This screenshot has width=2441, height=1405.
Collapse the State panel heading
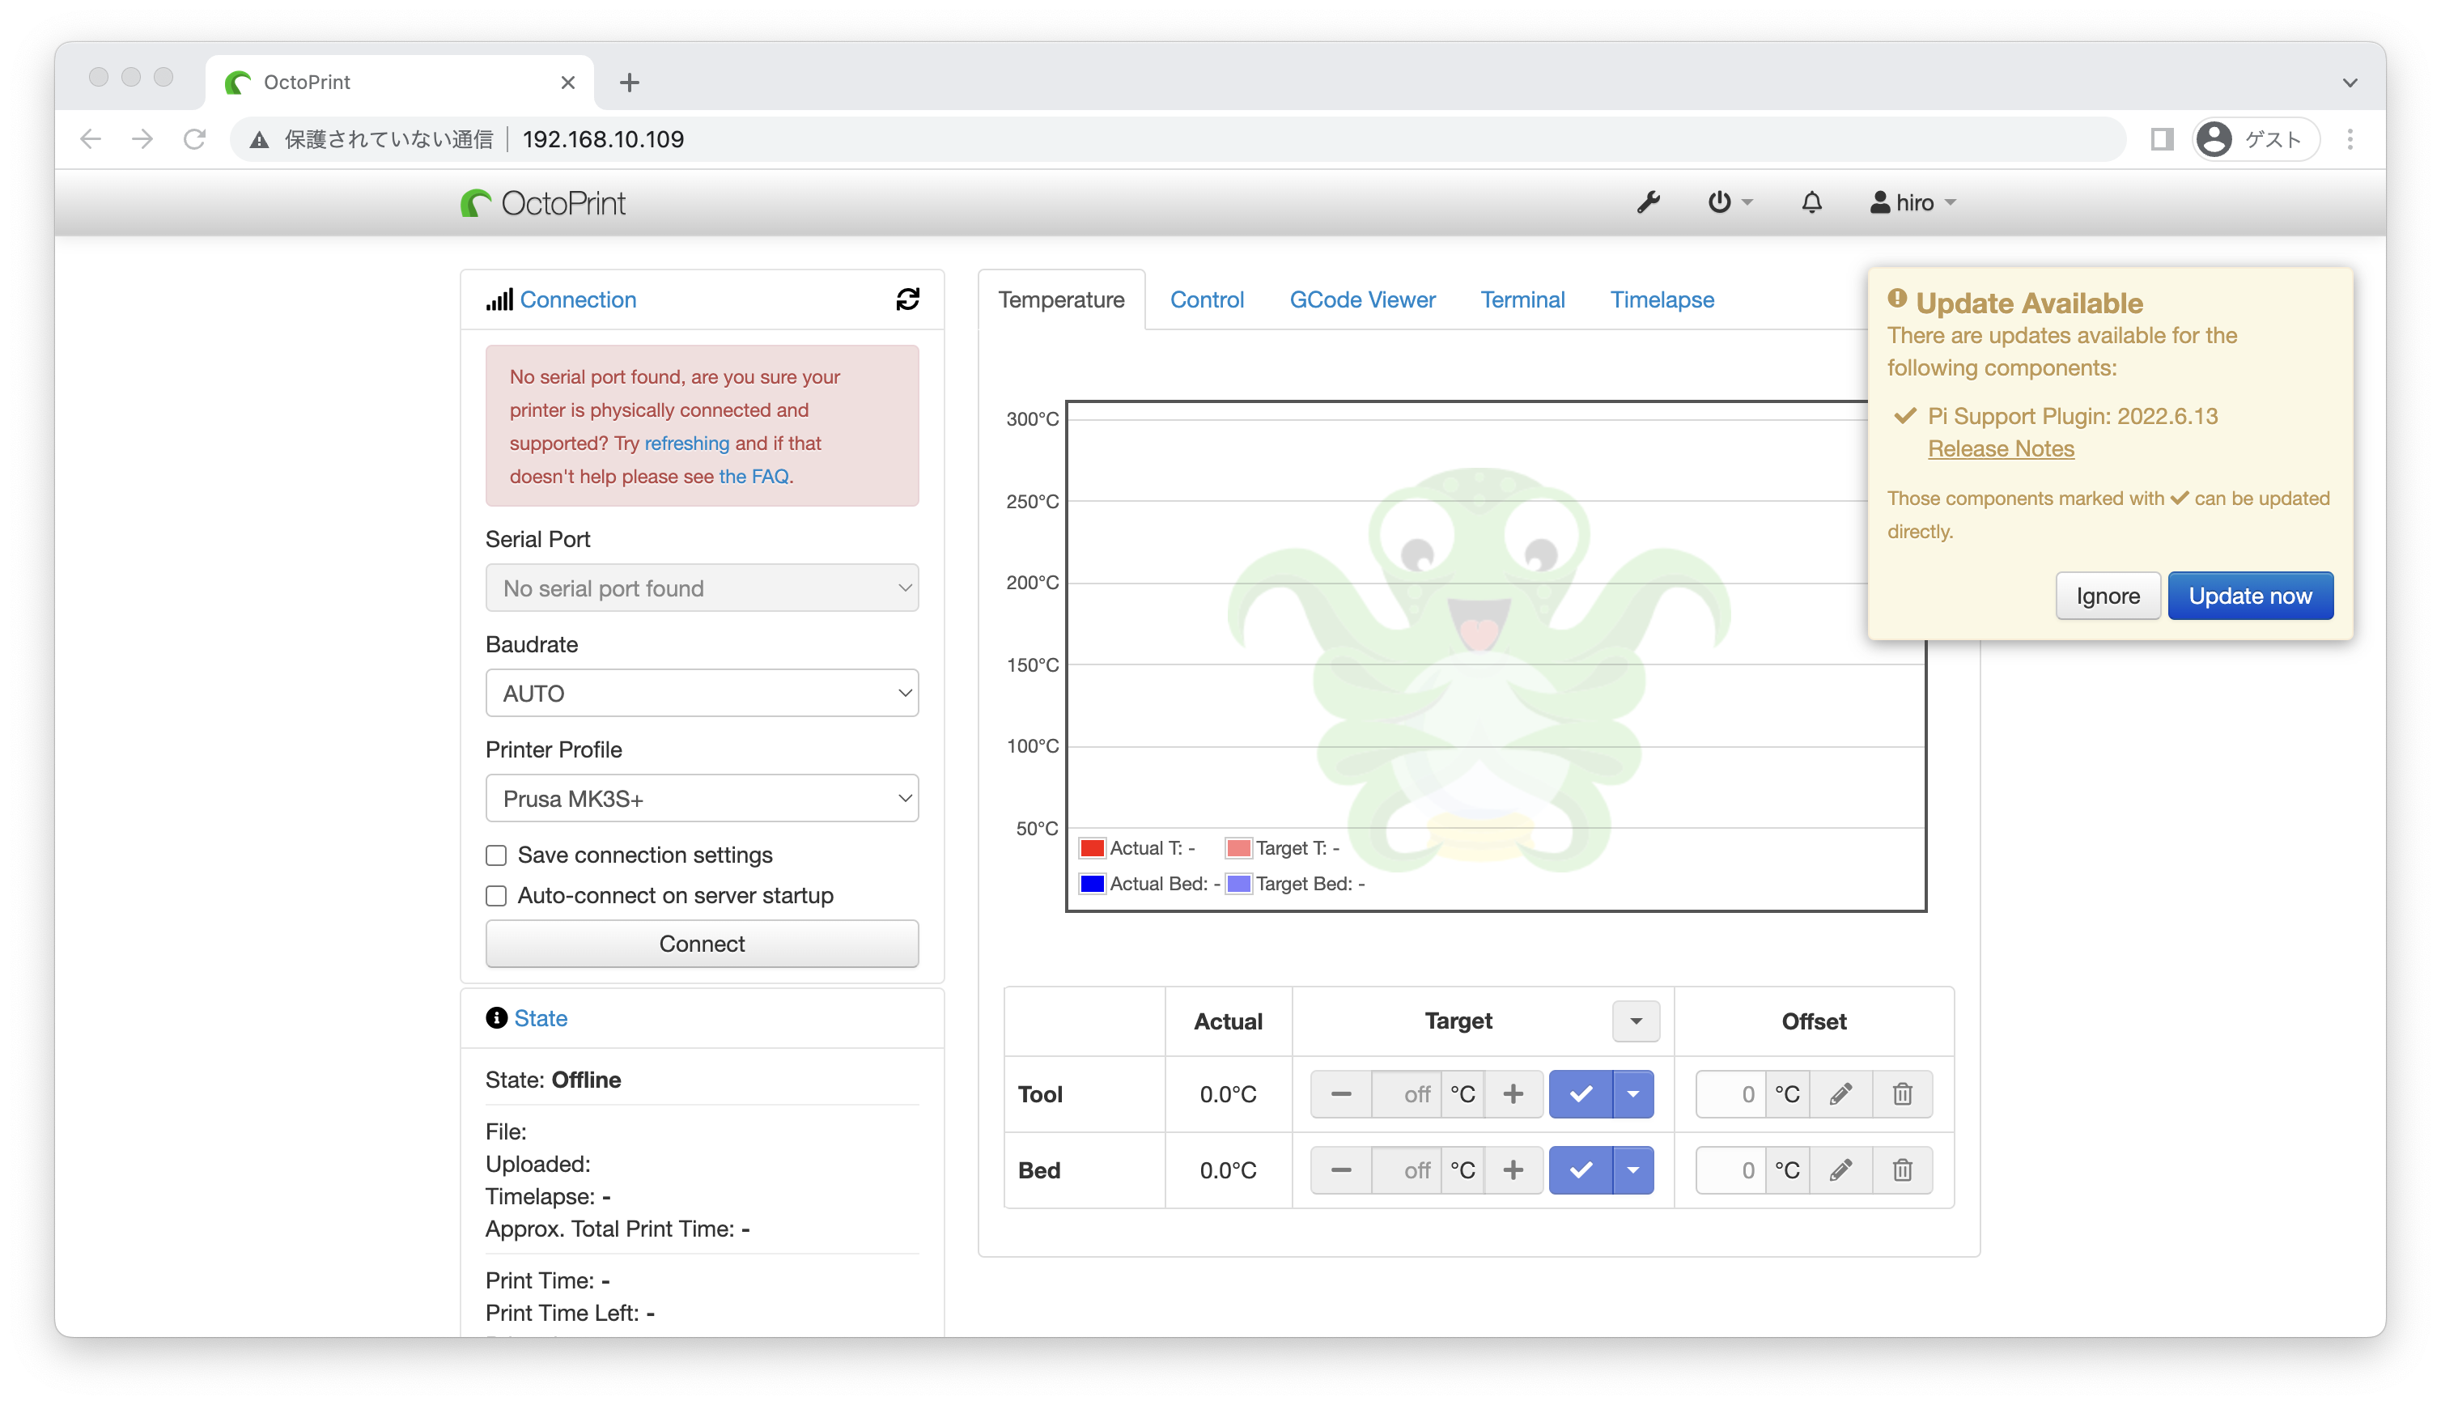pyautogui.click(x=541, y=1018)
